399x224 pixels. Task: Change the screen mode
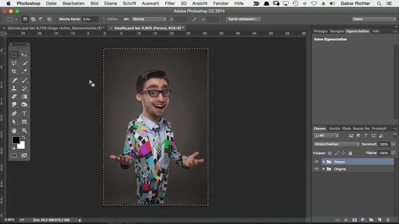pos(24,155)
